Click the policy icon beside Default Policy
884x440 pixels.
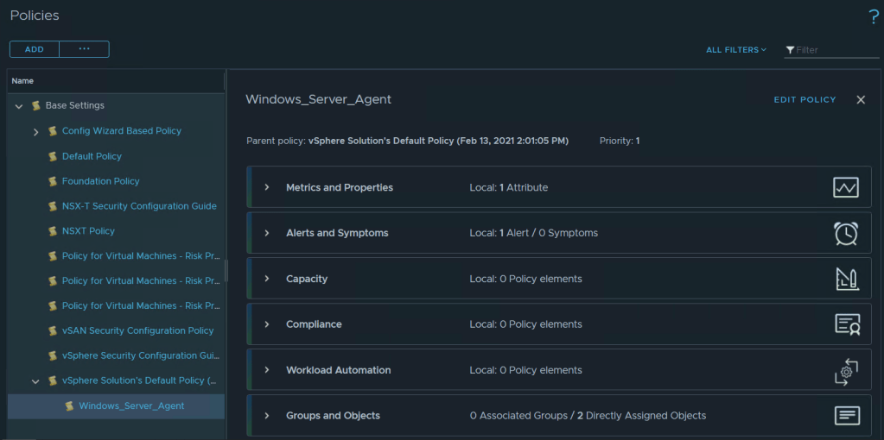[x=53, y=156]
